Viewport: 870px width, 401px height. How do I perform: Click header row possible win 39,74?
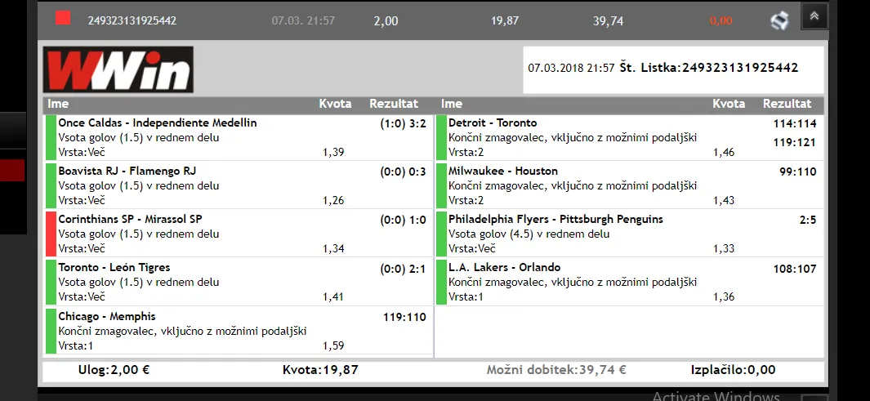[x=608, y=21]
